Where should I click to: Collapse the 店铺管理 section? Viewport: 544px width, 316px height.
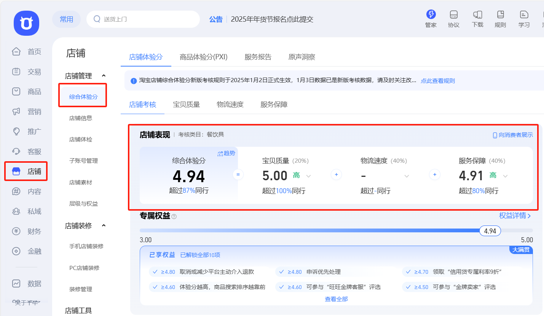[x=104, y=76]
